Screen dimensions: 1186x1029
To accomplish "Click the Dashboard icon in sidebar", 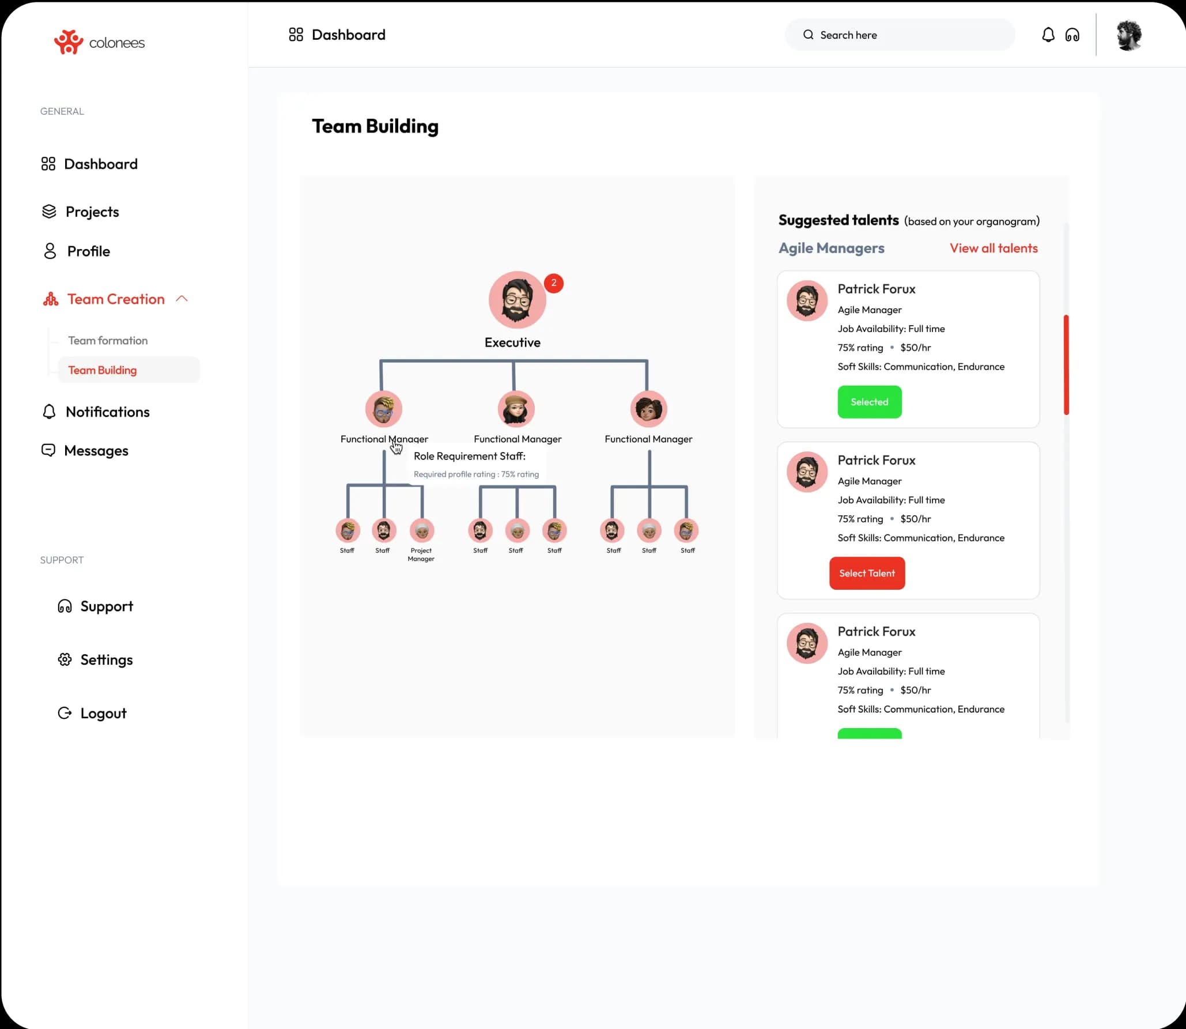I will [48, 164].
